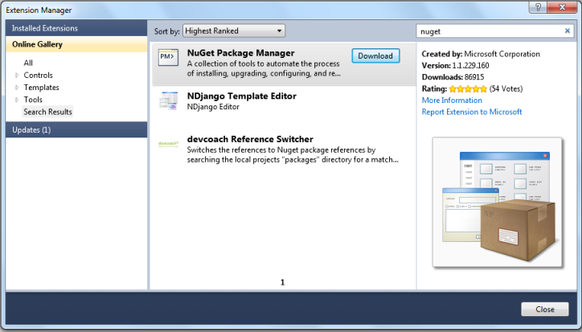582x332 pixels.
Task: Expand the Controls tree node
Action: (17, 75)
